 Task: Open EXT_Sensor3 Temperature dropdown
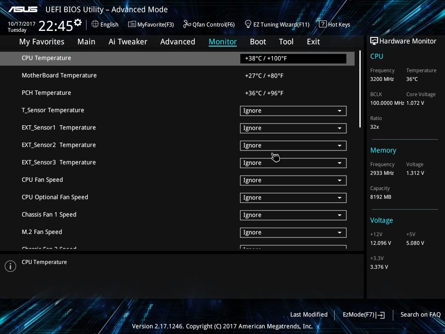click(x=293, y=163)
